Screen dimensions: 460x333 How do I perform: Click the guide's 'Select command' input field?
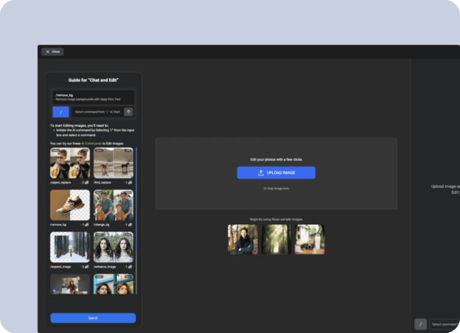(98, 112)
